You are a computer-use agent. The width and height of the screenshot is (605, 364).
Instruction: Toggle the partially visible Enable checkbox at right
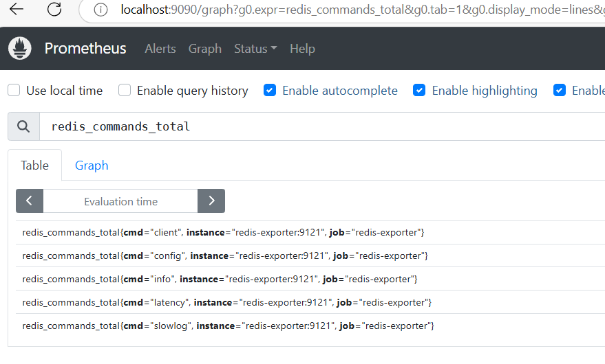pos(560,91)
